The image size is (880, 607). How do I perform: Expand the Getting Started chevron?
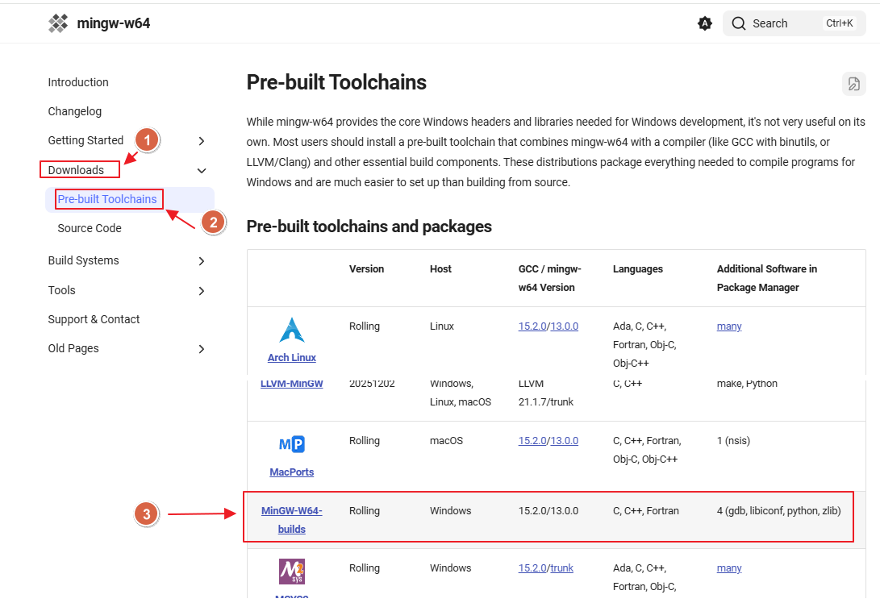[202, 141]
